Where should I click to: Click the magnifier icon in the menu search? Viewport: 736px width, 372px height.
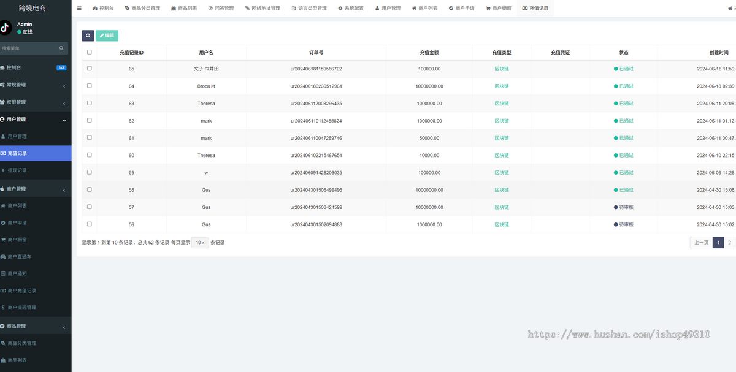click(x=61, y=48)
